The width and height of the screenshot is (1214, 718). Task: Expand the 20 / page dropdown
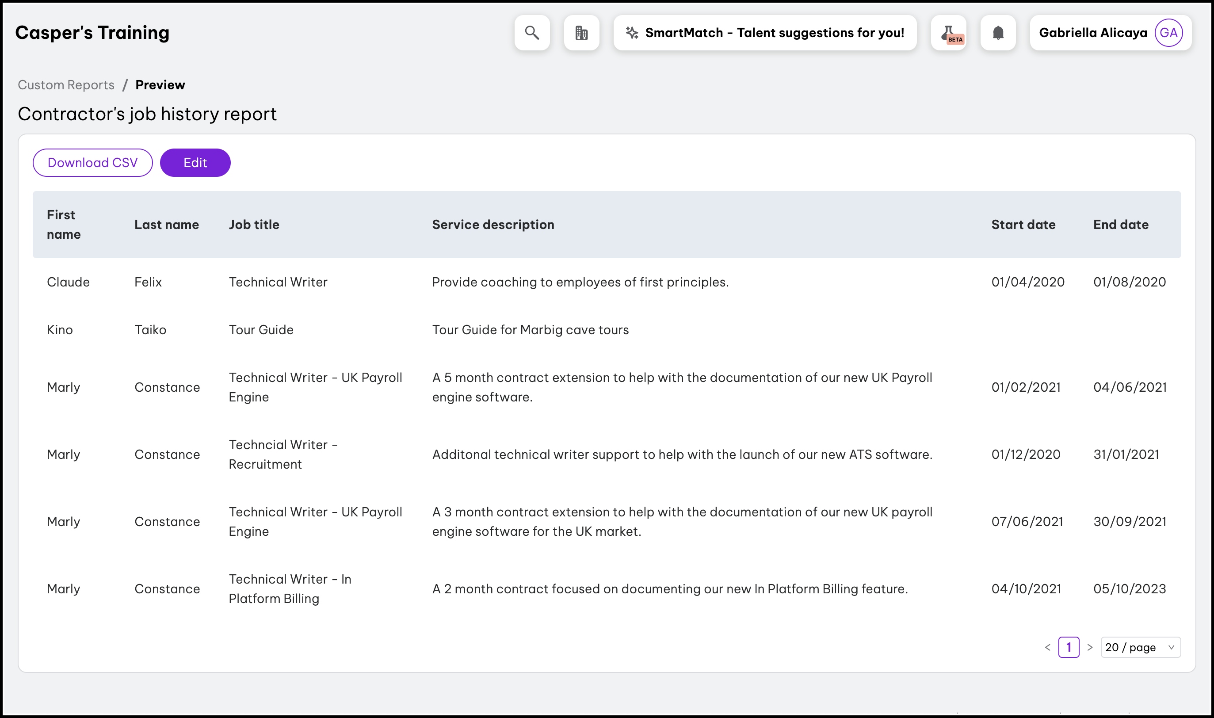point(1140,647)
